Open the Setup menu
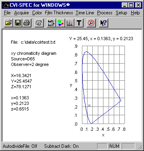 tap(121, 13)
